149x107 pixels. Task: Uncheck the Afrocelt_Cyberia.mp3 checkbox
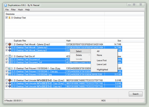6,50
